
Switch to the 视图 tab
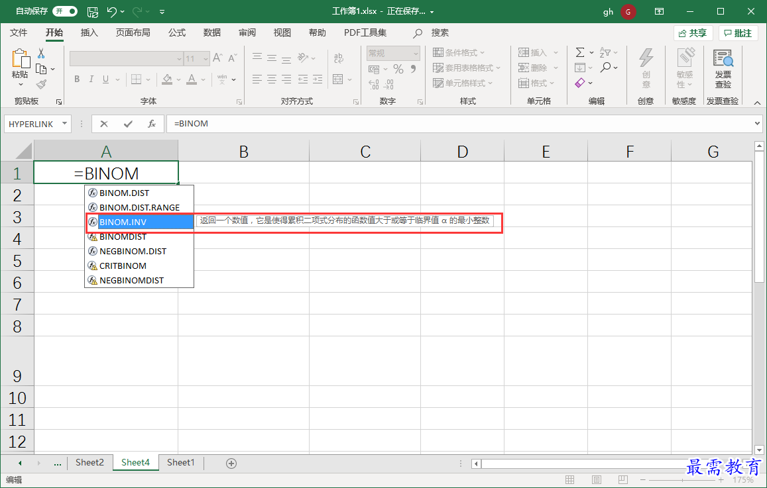(x=282, y=32)
